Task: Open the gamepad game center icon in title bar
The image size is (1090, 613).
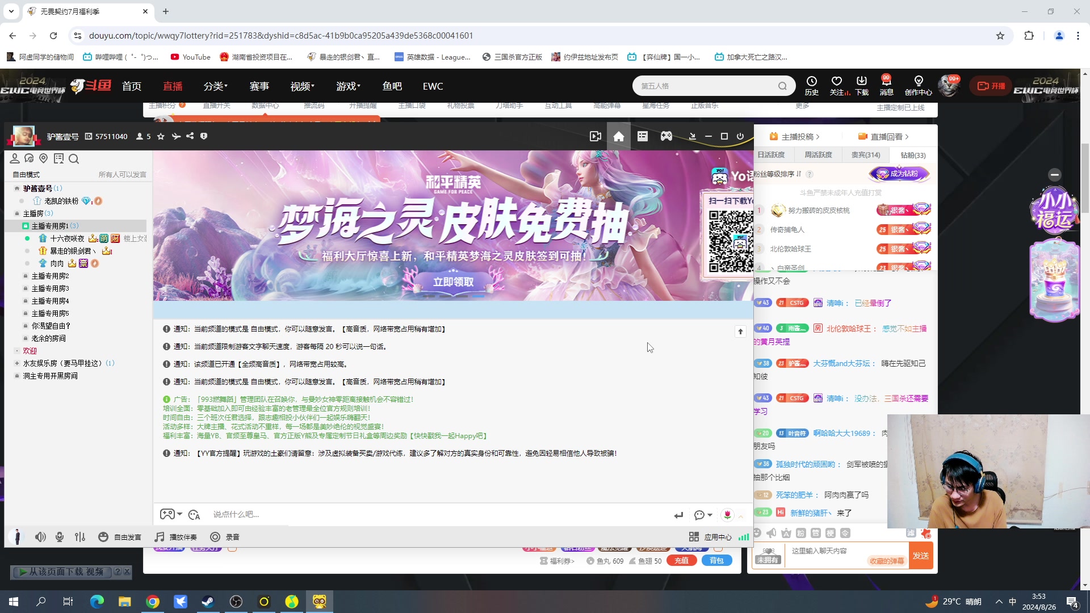Action: (666, 136)
